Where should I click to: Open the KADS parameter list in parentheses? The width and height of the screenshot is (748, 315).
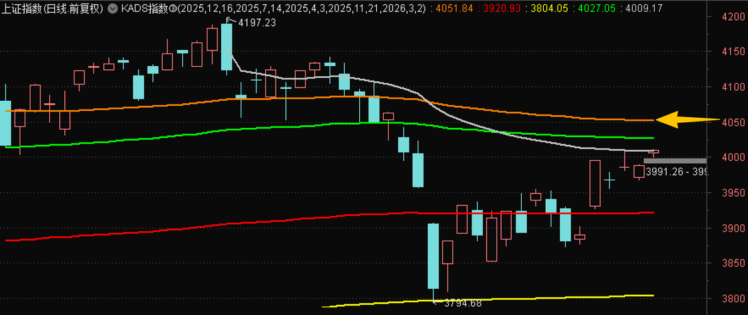[x=301, y=9]
